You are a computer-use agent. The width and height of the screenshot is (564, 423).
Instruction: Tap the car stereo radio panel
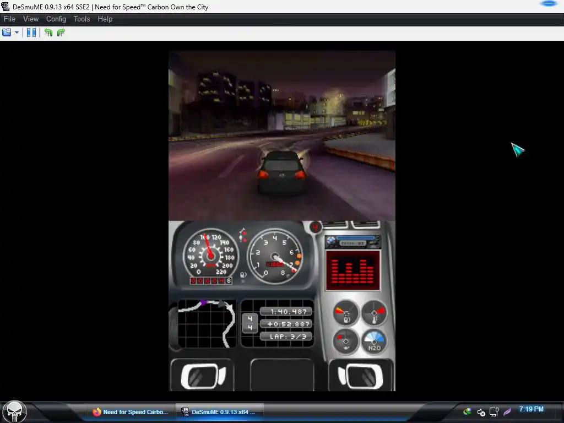[352, 242]
